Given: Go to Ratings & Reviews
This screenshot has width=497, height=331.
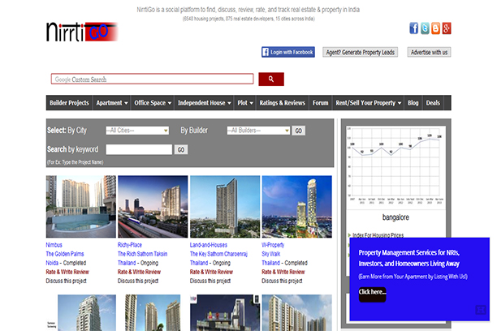Looking at the screenshot, I should [282, 103].
